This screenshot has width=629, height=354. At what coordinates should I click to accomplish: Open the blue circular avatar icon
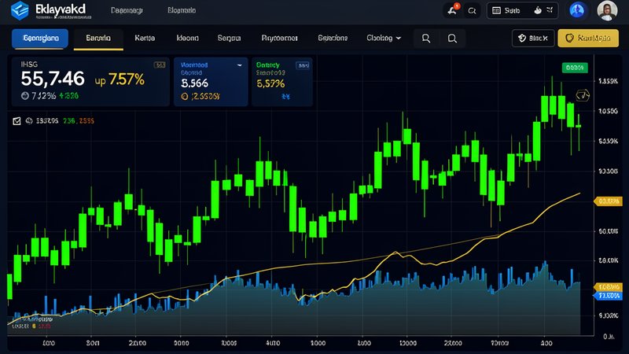pos(577,10)
